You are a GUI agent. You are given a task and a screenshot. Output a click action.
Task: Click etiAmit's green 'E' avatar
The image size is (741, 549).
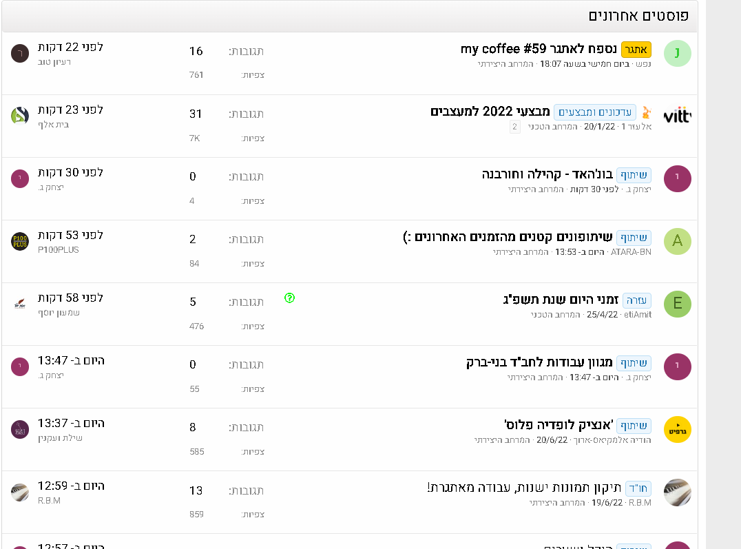pos(677,304)
